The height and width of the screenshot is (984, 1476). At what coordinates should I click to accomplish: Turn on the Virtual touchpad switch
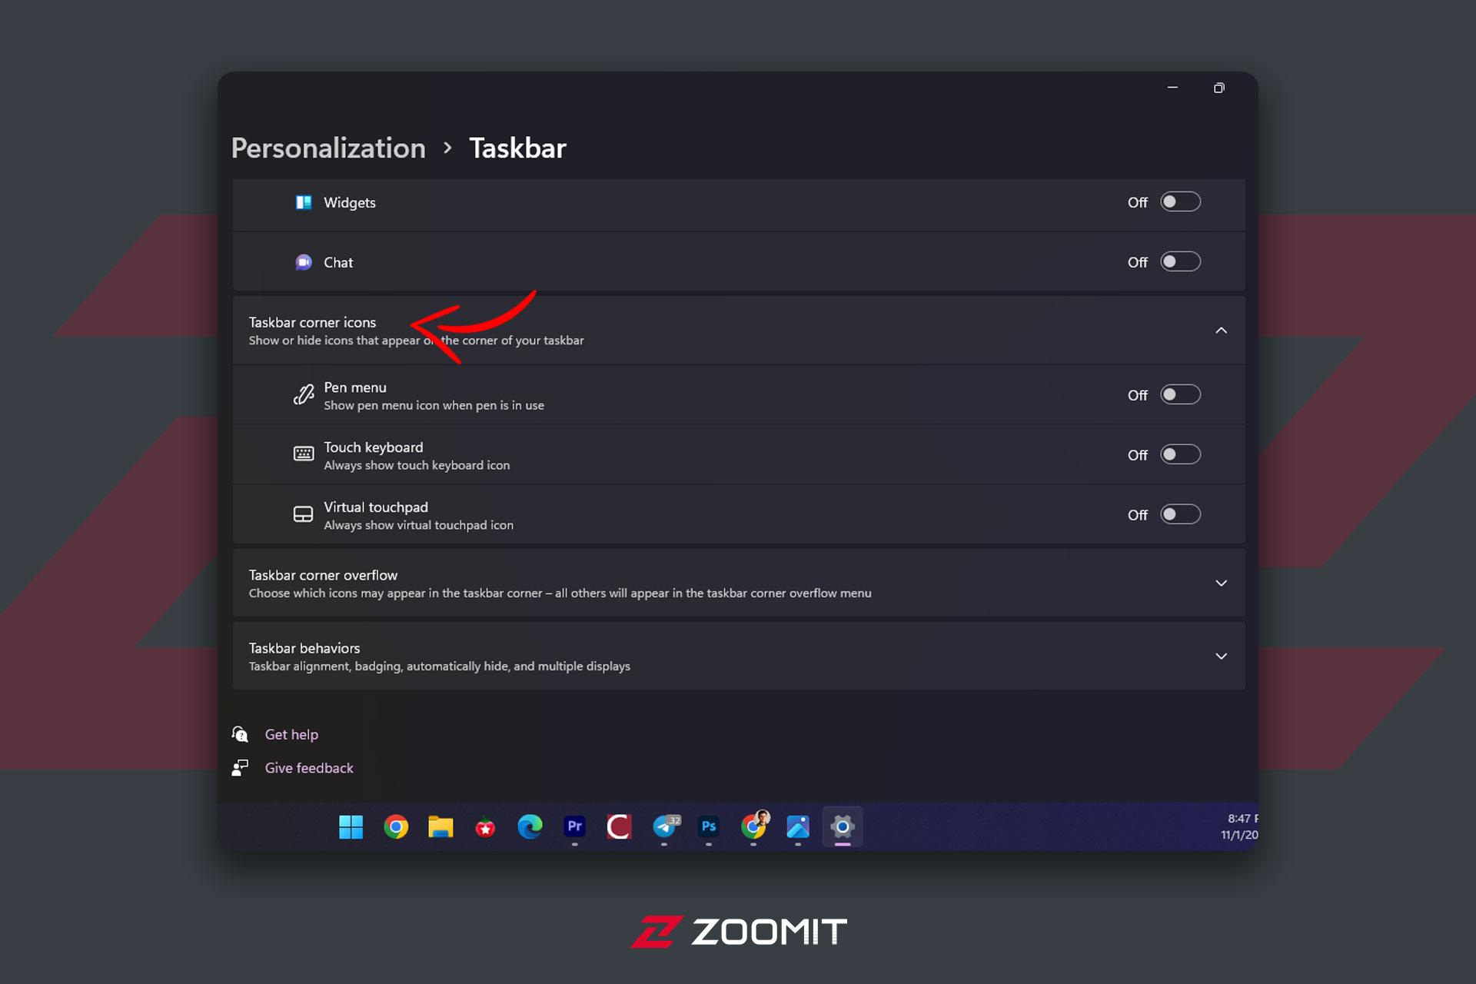[x=1180, y=515]
